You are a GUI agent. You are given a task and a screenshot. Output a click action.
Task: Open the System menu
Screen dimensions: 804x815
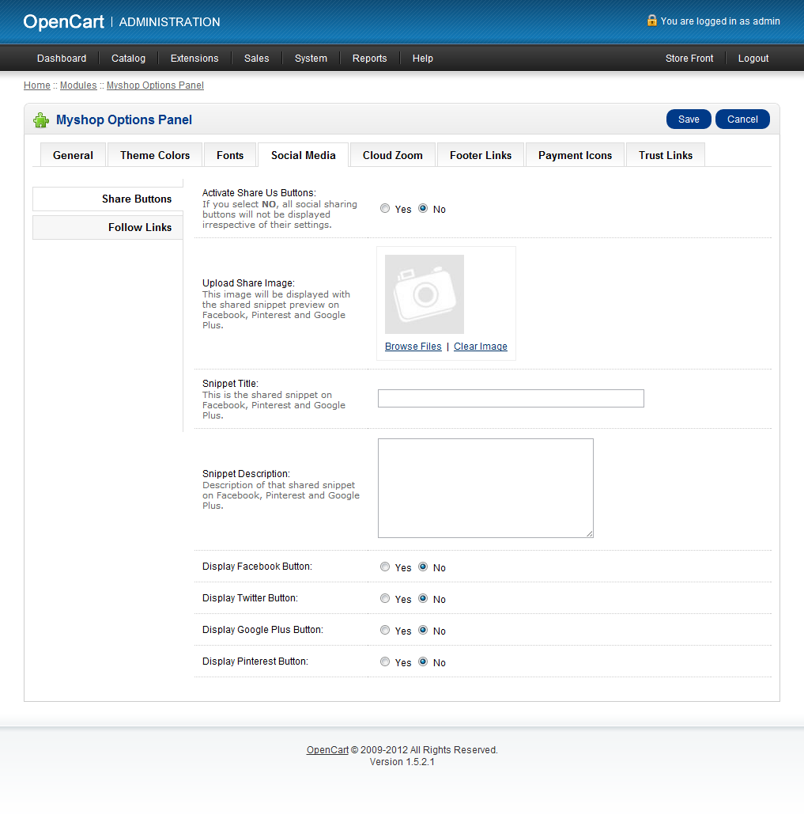click(x=311, y=59)
